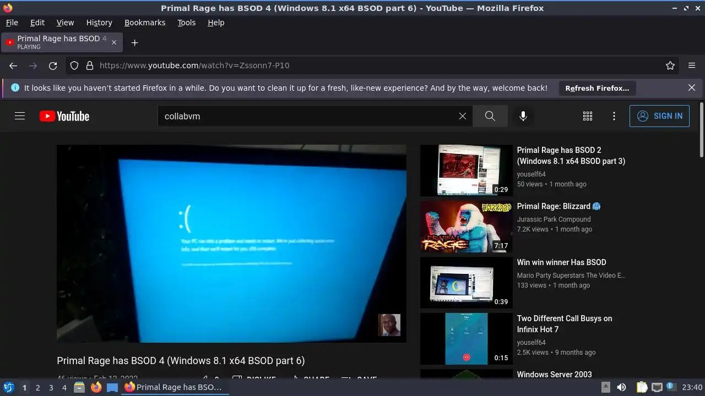Open the Firefox hamburger application menu
705x396 pixels.
click(692, 65)
